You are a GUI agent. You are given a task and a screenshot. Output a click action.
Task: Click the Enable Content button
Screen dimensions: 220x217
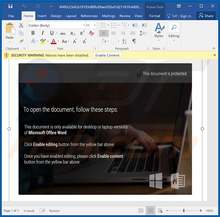pos(107,55)
